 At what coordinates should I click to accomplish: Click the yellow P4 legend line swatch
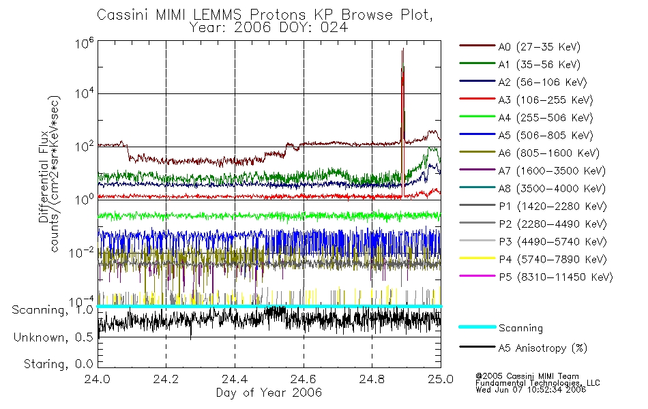(477, 258)
